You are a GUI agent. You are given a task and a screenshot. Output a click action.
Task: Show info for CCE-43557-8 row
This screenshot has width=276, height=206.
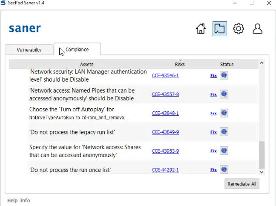click(224, 94)
